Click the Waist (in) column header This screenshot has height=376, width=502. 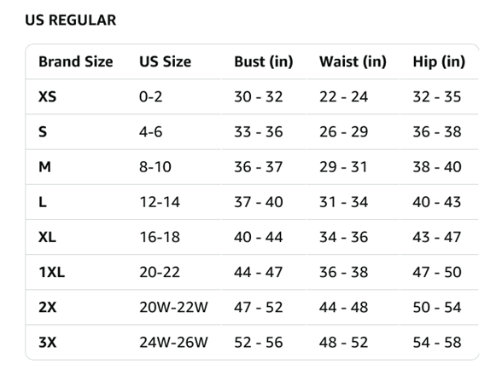[353, 61]
